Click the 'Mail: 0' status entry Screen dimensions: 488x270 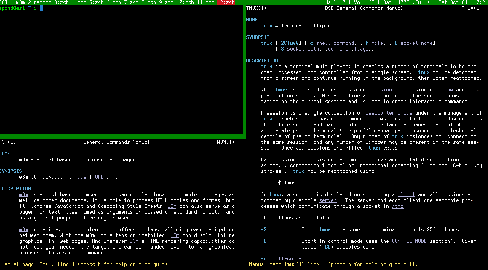point(335,3)
